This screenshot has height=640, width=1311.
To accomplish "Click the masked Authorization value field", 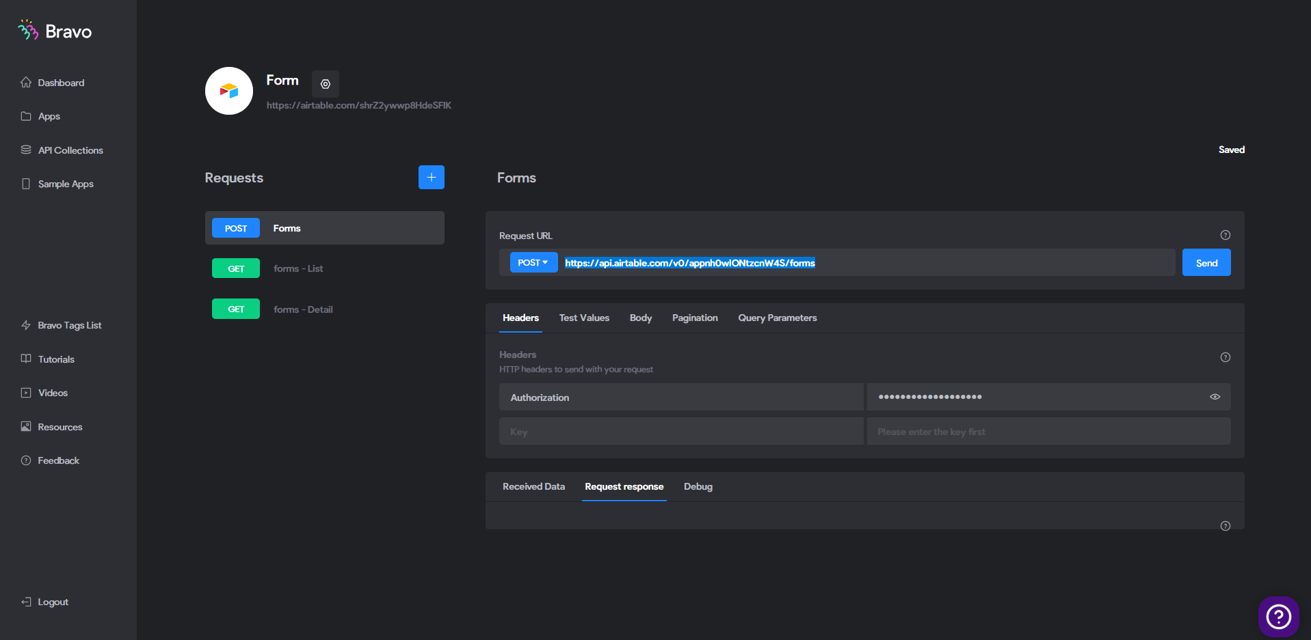I will [x=1049, y=397].
